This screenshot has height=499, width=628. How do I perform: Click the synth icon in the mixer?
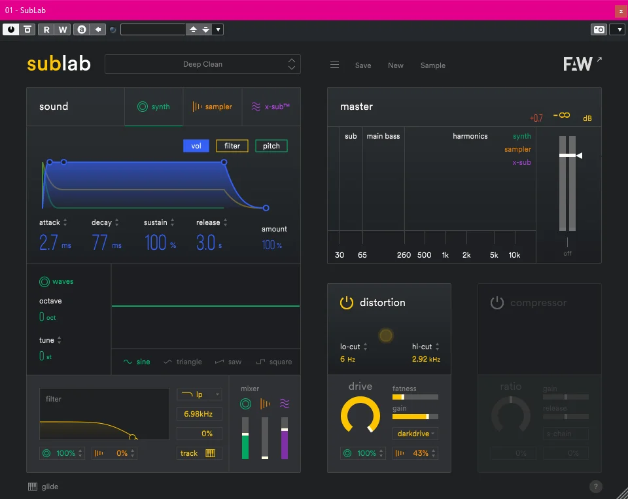[245, 404]
